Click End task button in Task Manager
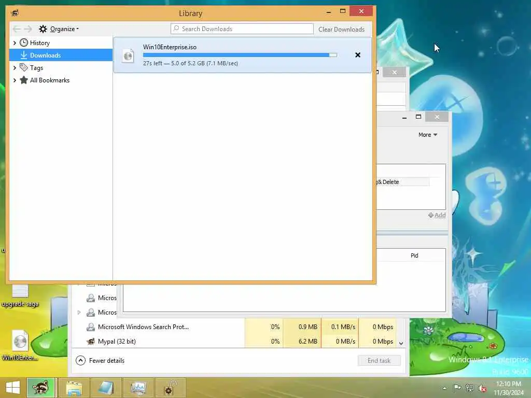 click(x=379, y=361)
